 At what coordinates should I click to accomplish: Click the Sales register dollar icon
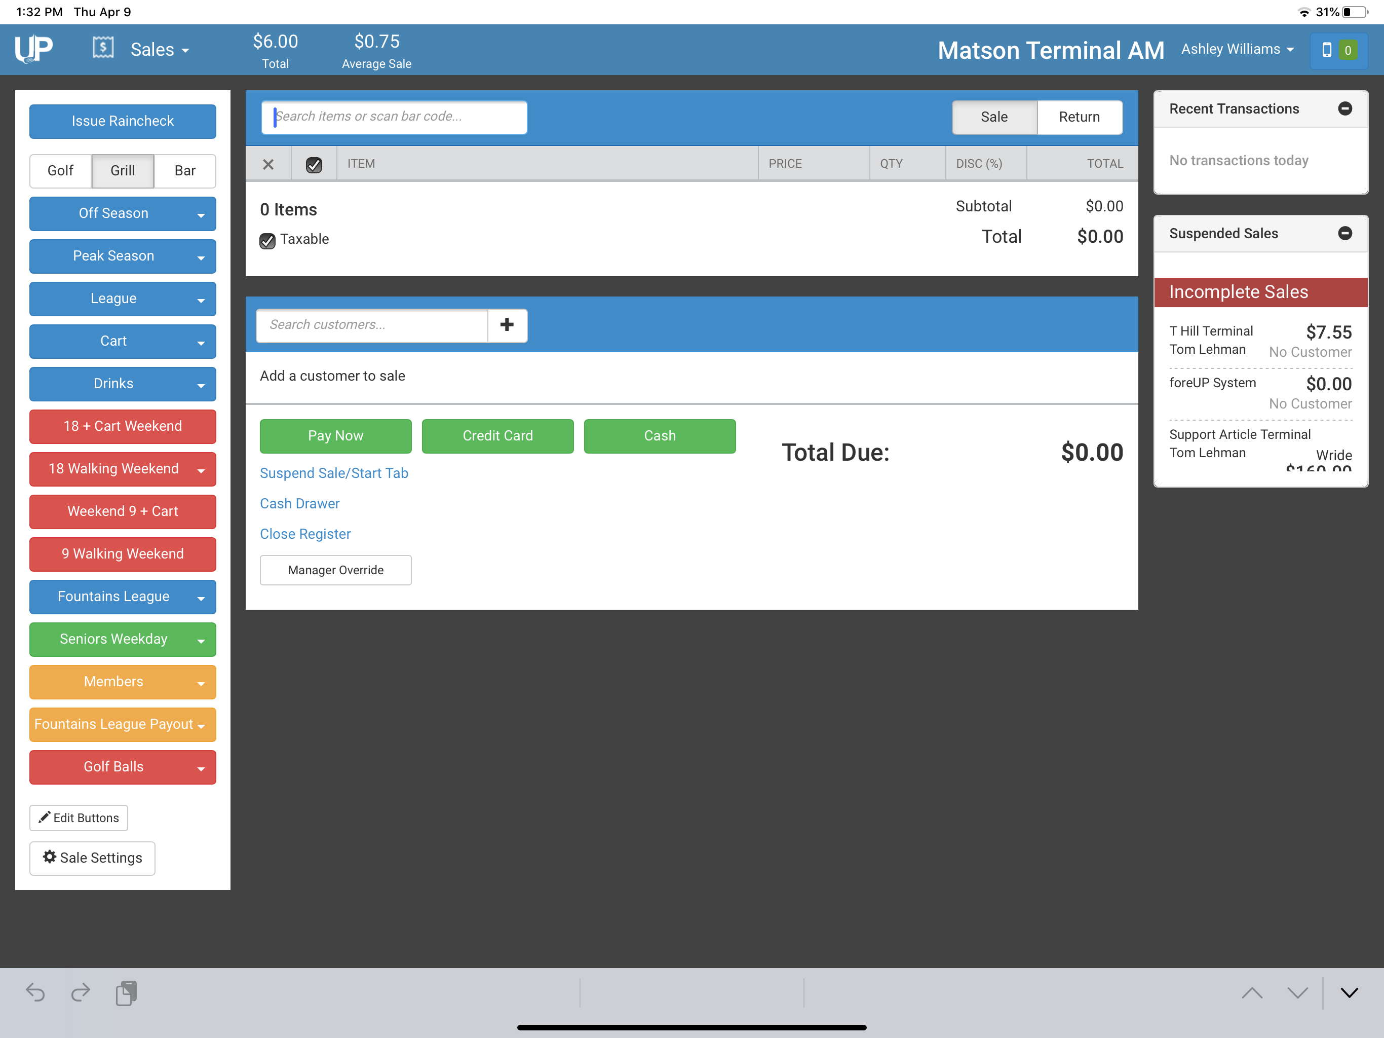coord(103,48)
